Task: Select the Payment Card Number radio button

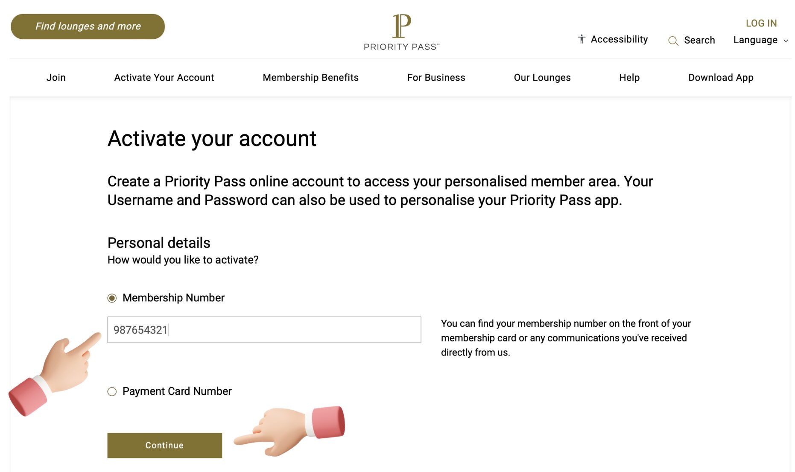Action: click(112, 391)
